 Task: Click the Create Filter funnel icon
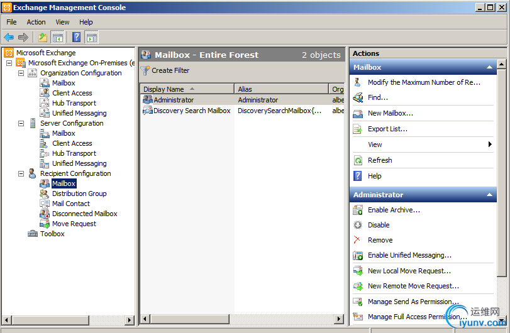[x=145, y=70]
